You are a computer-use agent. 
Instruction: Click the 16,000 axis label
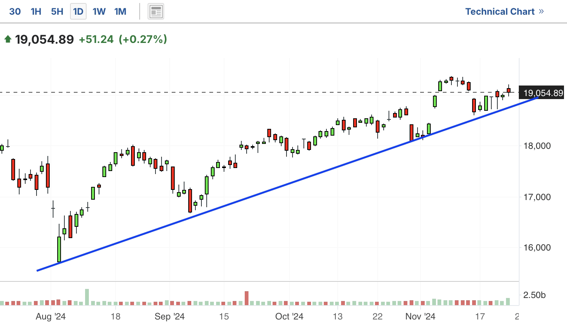click(537, 248)
